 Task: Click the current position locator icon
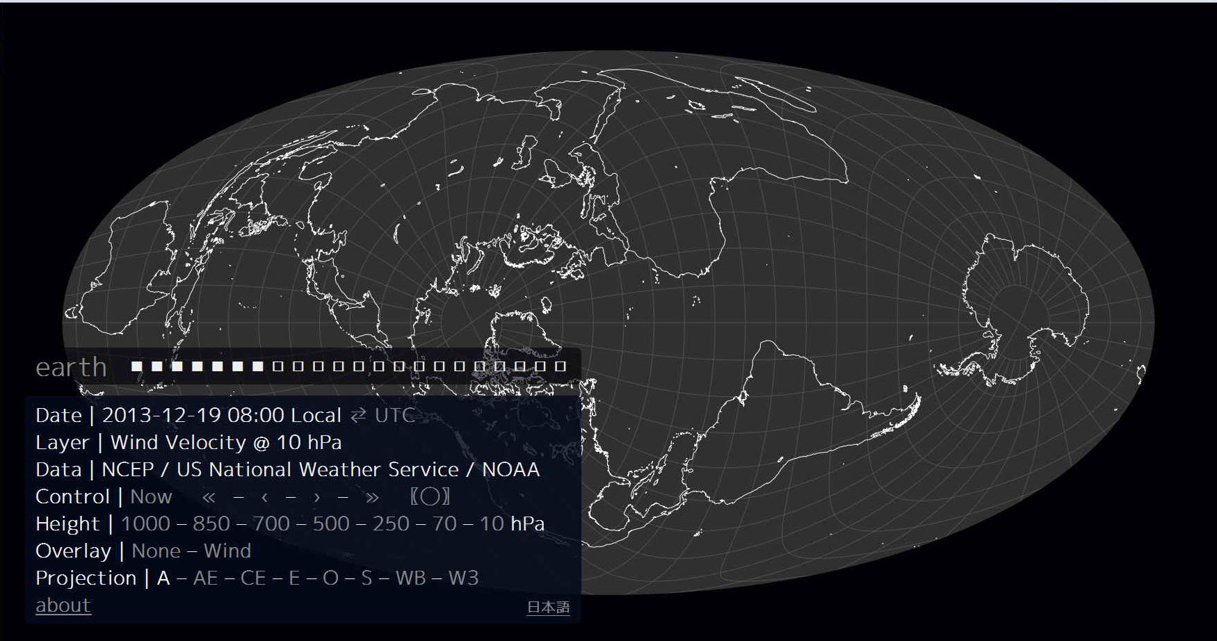point(430,497)
